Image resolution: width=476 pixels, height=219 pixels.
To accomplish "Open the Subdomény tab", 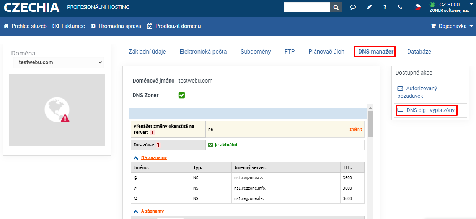I will pos(256,52).
